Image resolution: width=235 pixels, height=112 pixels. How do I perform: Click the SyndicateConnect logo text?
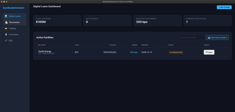click(13, 8)
